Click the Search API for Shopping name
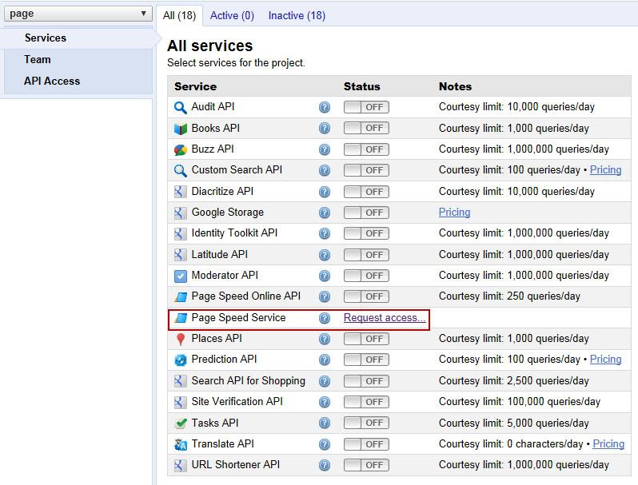The image size is (638, 485). 248,381
